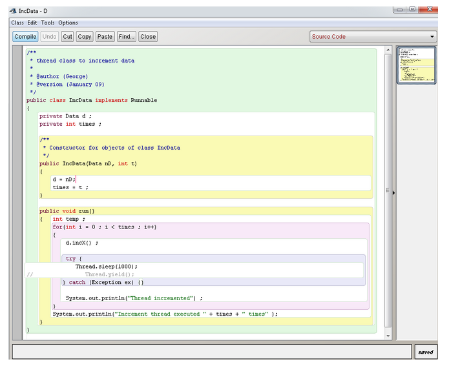Expand the Source Code view dropdown

(373, 37)
